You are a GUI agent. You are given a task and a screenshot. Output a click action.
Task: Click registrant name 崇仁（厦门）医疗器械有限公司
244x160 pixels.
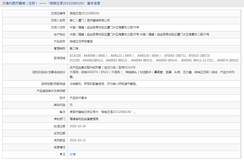(x=90, y=20)
